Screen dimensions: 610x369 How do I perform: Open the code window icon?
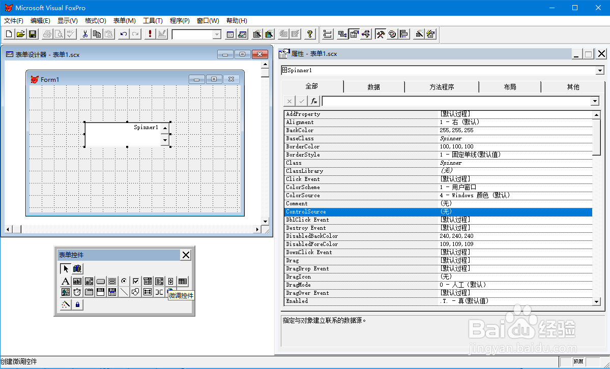point(366,34)
